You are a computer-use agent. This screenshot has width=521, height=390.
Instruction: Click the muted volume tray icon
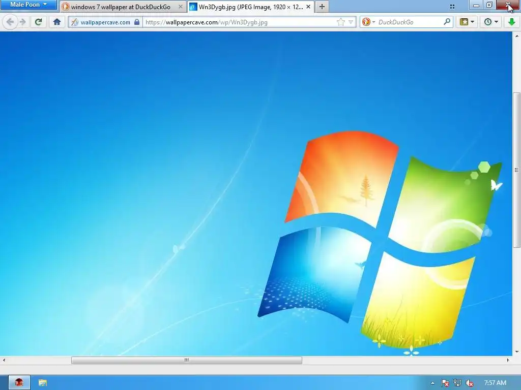[470, 383]
